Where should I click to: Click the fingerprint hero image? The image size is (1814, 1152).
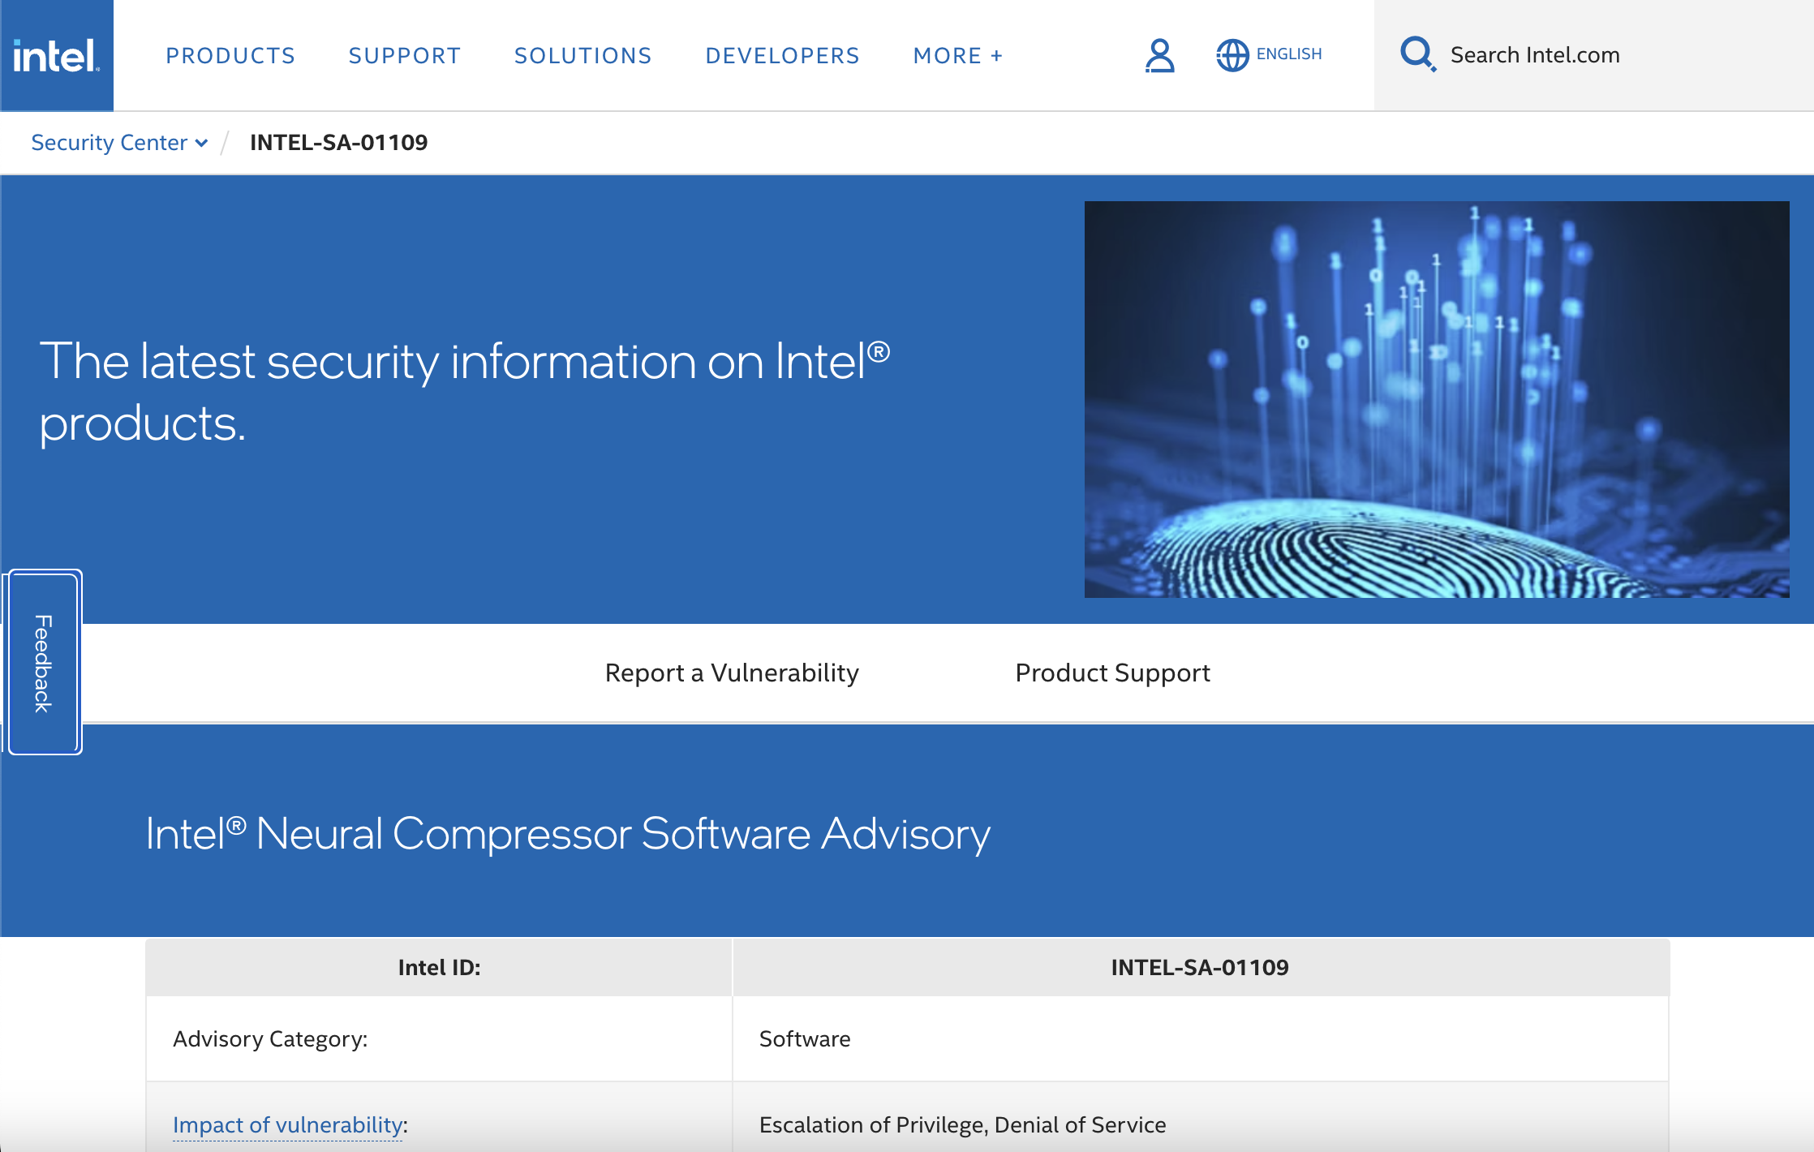[x=1436, y=399]
